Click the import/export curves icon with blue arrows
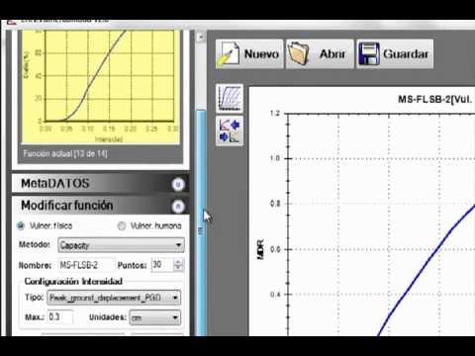Viewport: 475px width, 356px height. click(x=230, y=131)
